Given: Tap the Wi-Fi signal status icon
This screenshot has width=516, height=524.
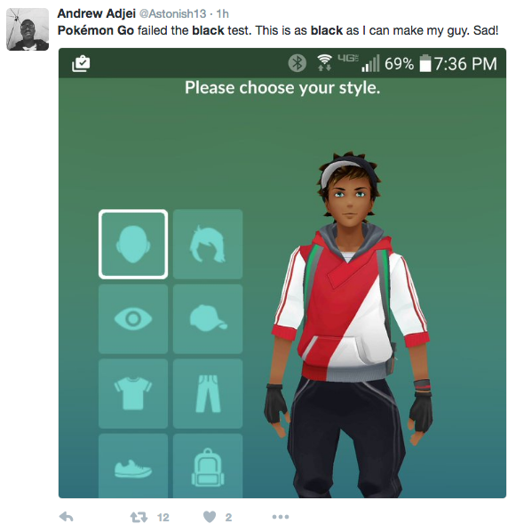Looking at the screenshot, I should pyautogui.click(x=324, y=62).
